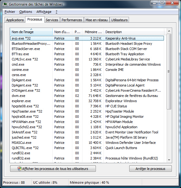
Task: Select the CLMLSvc.exe *32 process
Action: [87, 59]
